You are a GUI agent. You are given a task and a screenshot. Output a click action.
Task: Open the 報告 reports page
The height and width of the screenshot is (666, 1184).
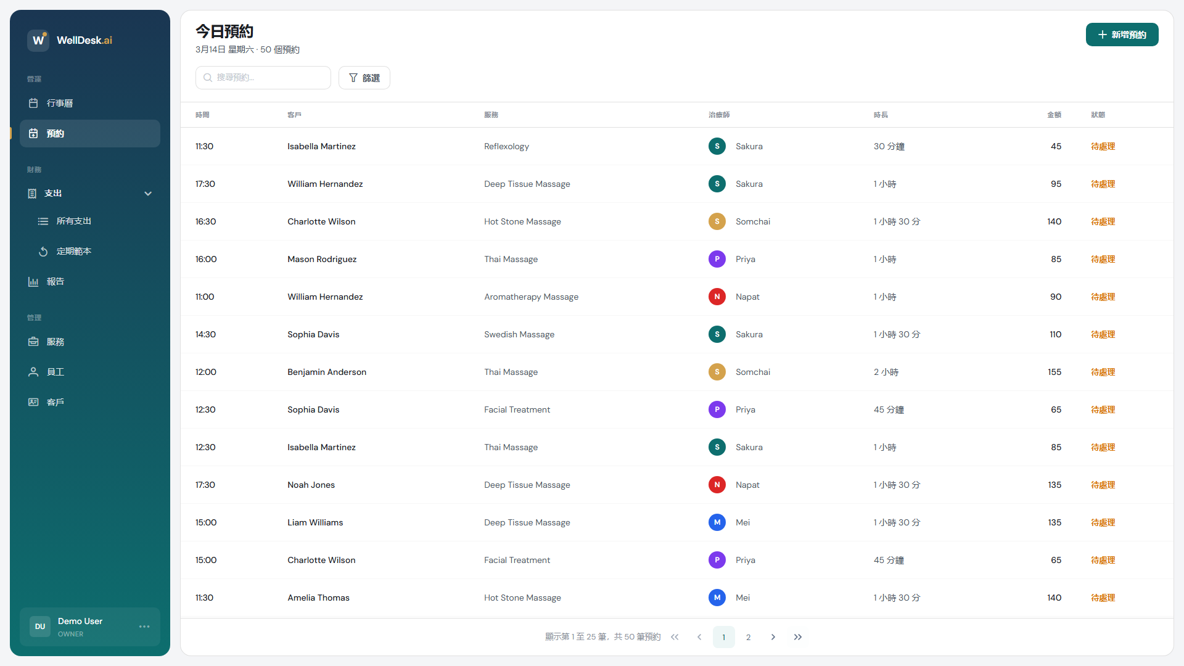[55, 281]
